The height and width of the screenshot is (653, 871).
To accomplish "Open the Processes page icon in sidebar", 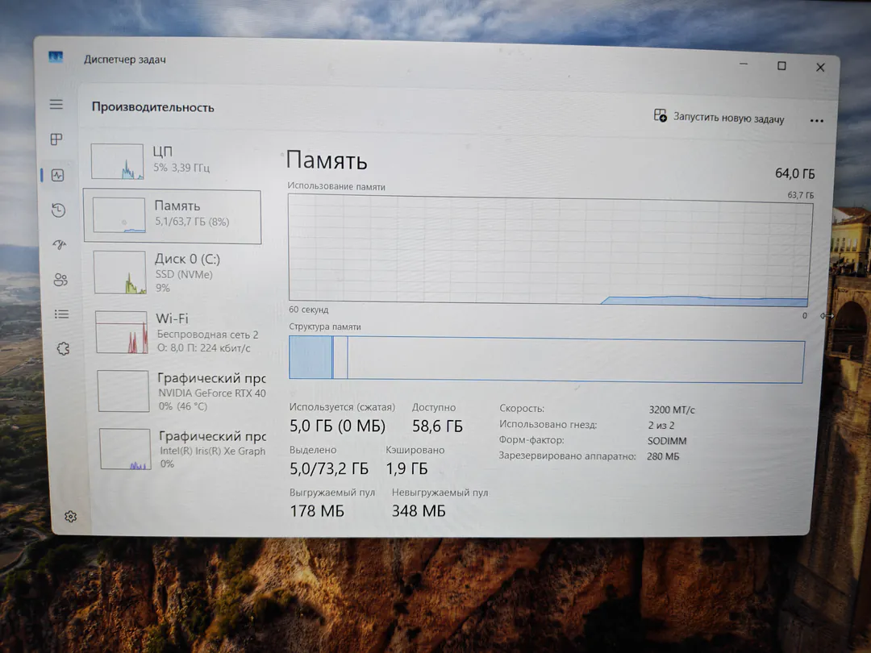I will click(x=56, y=139).
